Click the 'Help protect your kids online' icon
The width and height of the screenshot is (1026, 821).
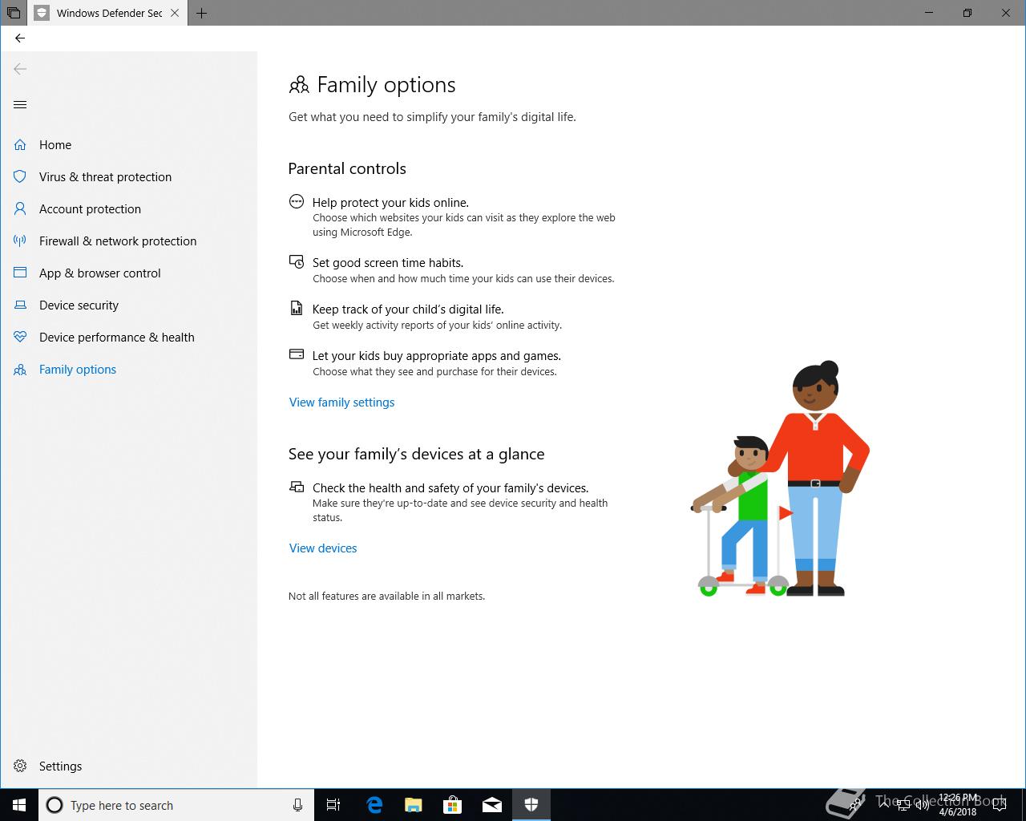pos(297,201)
